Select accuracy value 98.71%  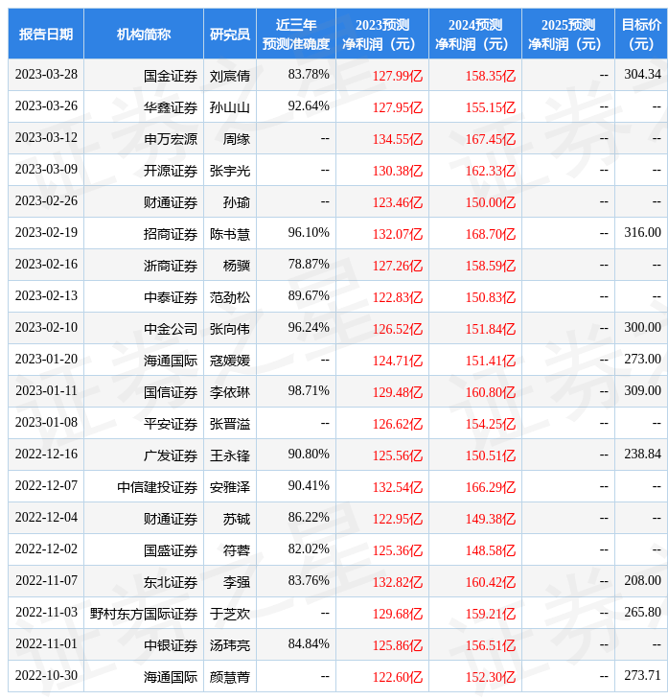(x=309, y=391)
